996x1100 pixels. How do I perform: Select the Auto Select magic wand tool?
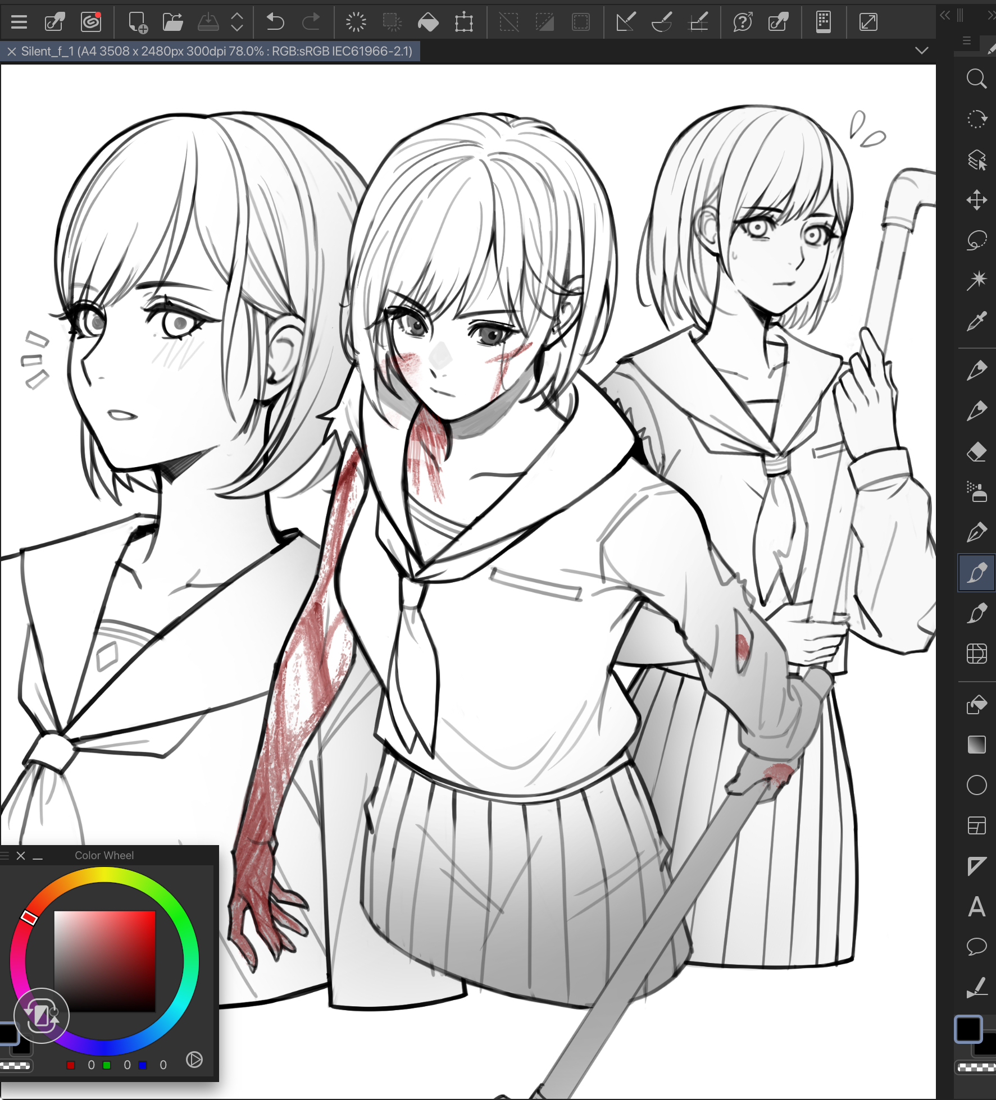[x=976, y=280]
